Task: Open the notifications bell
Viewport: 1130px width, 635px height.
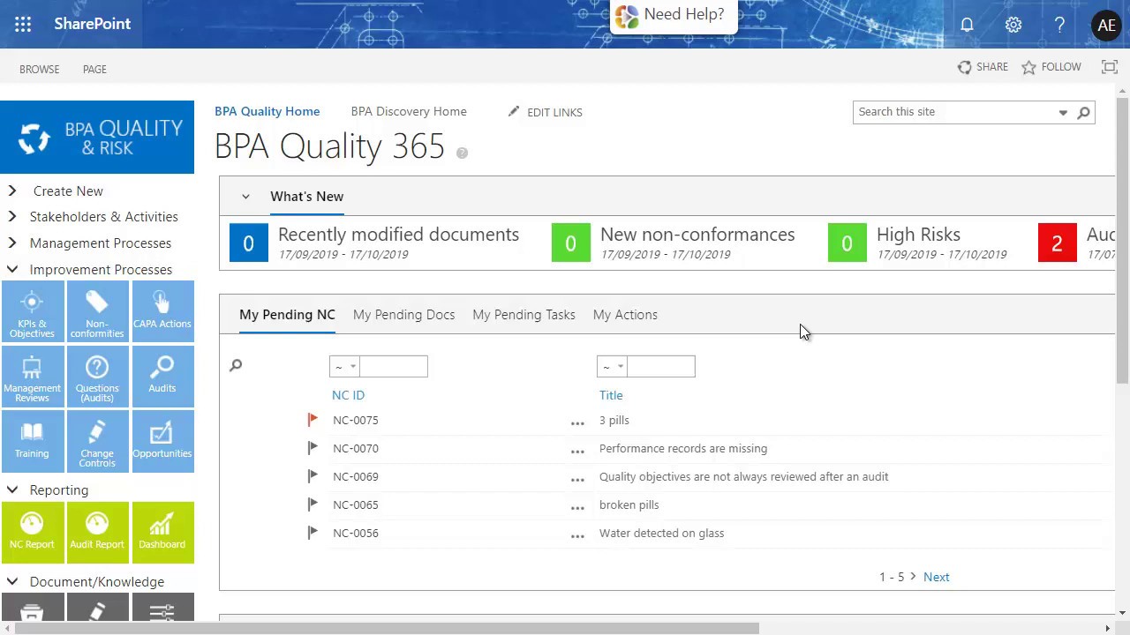Action: [967, 25]
